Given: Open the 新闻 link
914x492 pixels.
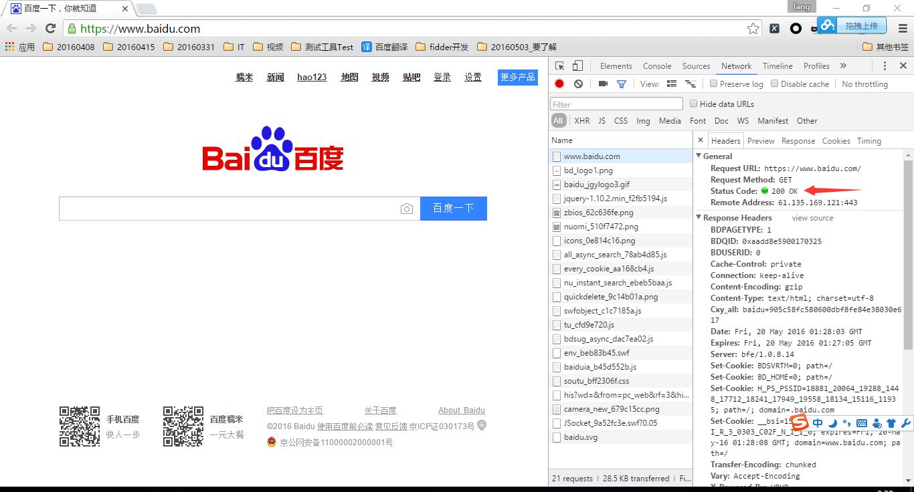Looking at the screenshot, I should tap(275, 77).
